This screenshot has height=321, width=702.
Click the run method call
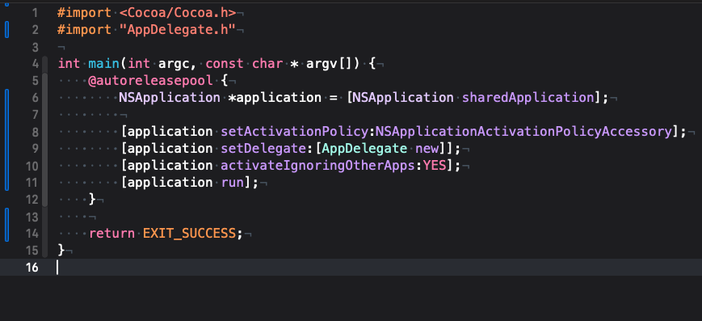click(x=232, y=183)
